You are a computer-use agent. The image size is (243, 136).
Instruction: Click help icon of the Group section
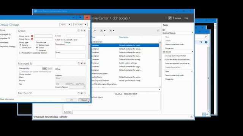coord(79,31)
